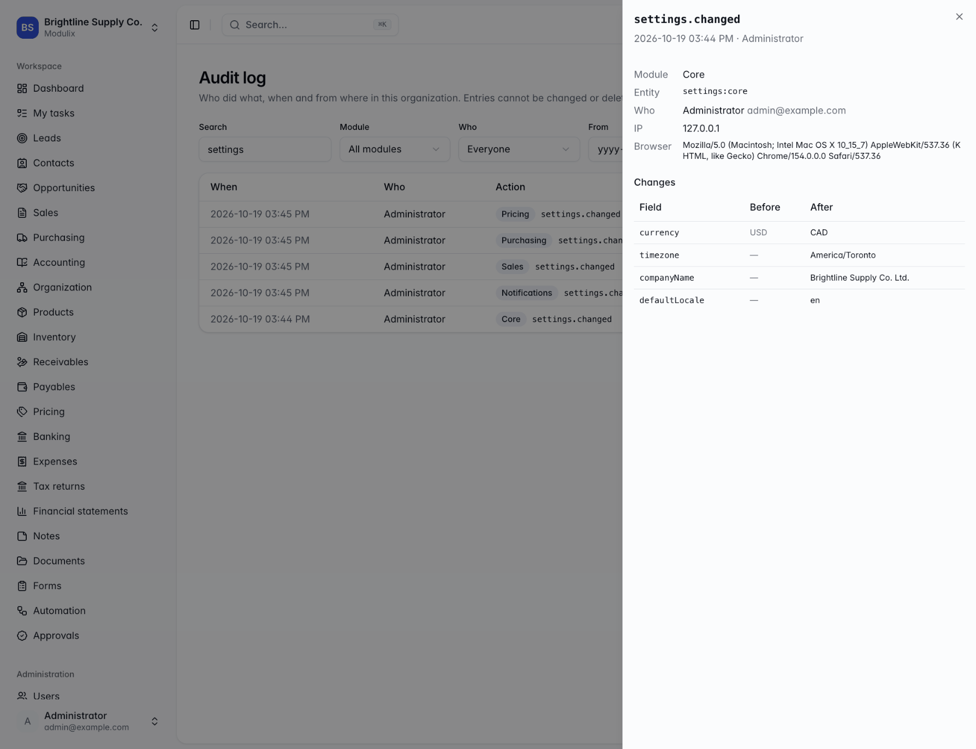
Task: Open Expenses in the sidebar
Action: tap(88, 461)
